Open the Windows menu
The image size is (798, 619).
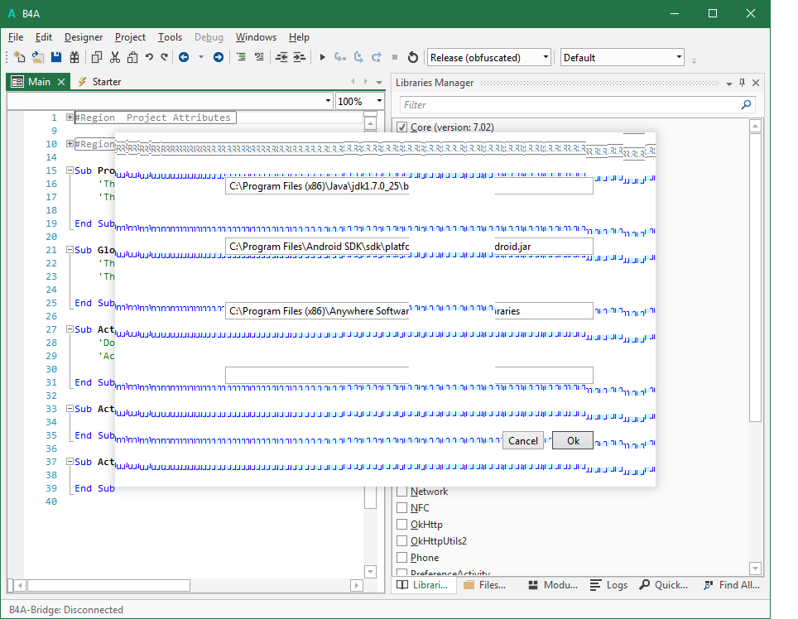pyautogui.click(x=256, y=37)
